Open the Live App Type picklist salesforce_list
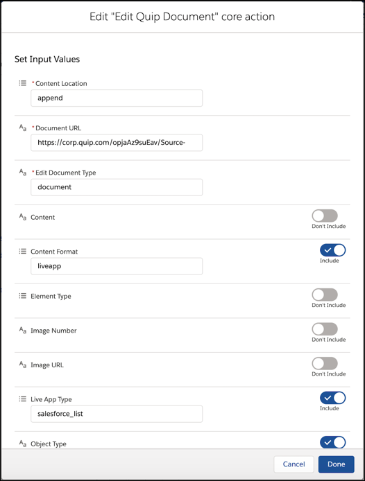This screenshot has height=481, width=365. tap(117, 414)
